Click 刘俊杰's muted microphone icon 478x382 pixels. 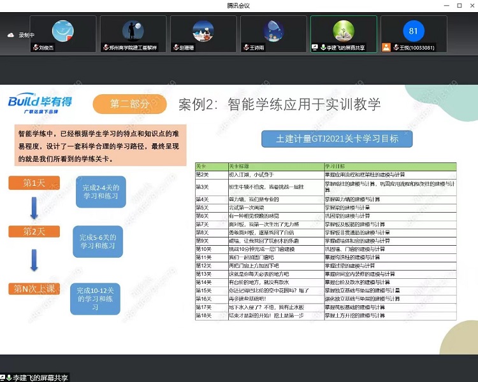coord(36,48)
